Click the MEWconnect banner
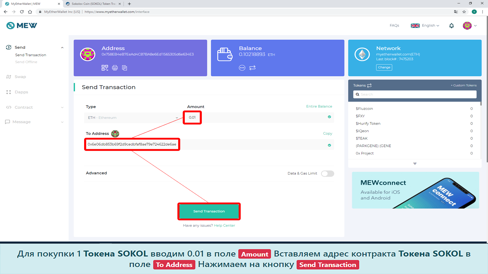This screenshot has height=274, width=488. point(416,190)
